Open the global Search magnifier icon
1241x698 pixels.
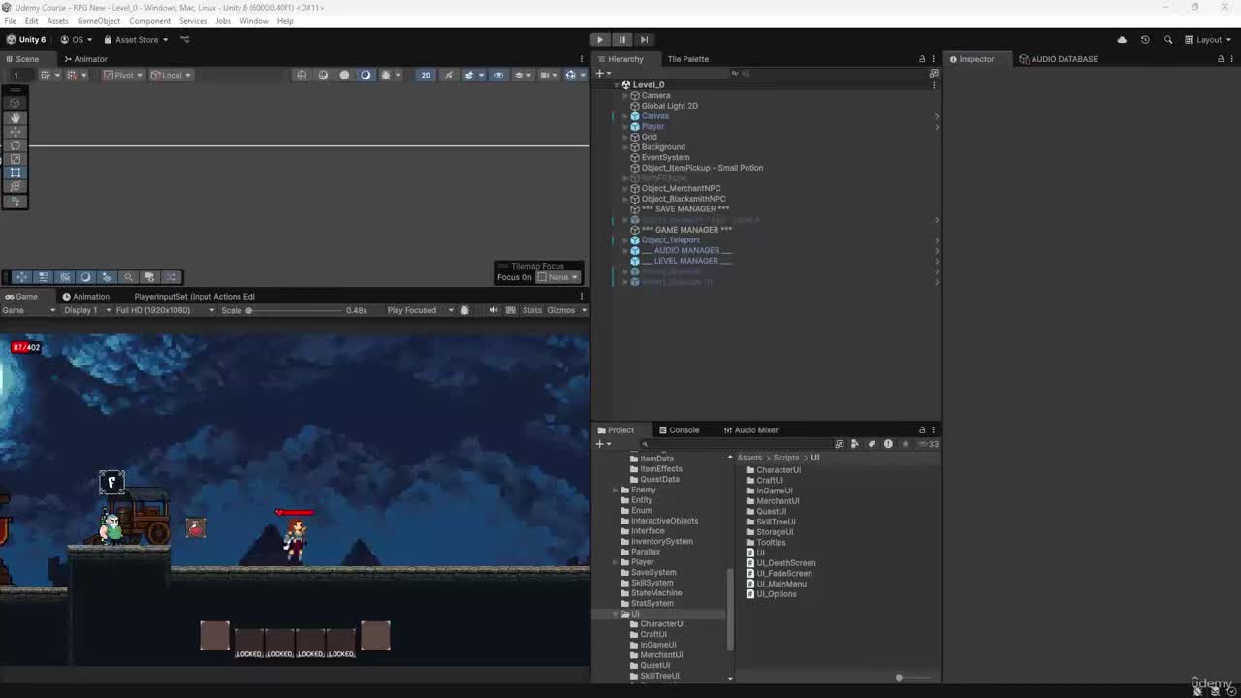coord(1168,40)
